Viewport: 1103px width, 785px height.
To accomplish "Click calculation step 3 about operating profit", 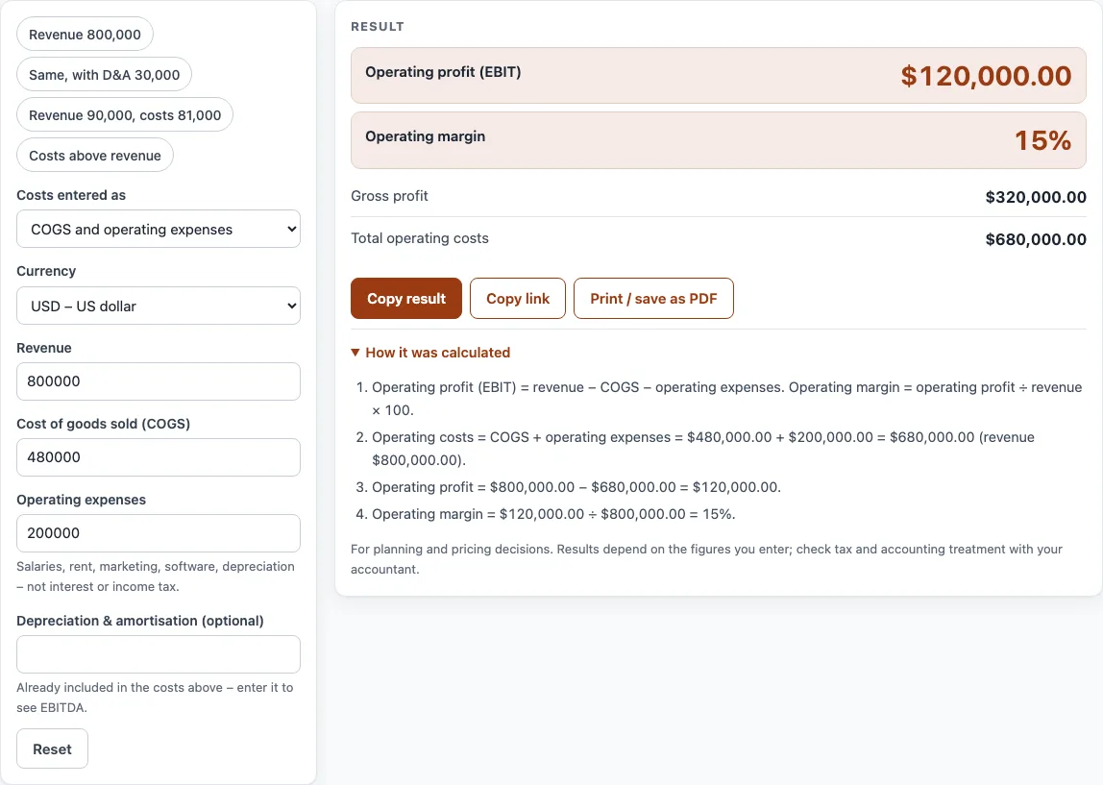I will [576, 487].
